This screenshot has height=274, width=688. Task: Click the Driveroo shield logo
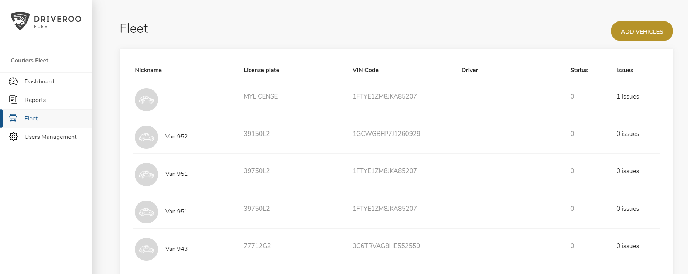(x=20, y=21)
